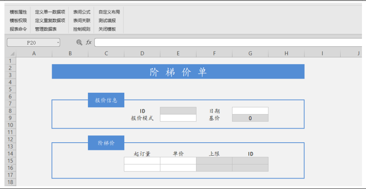Select 定义单一数据项 command
This screenshot has width=366, height=189.
point(50,12)
